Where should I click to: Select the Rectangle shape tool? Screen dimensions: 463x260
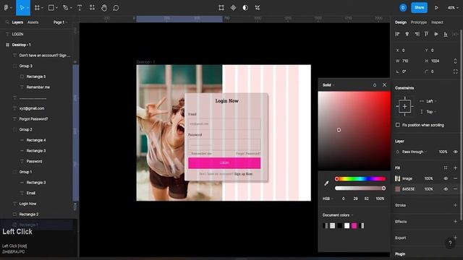point(51,8)
